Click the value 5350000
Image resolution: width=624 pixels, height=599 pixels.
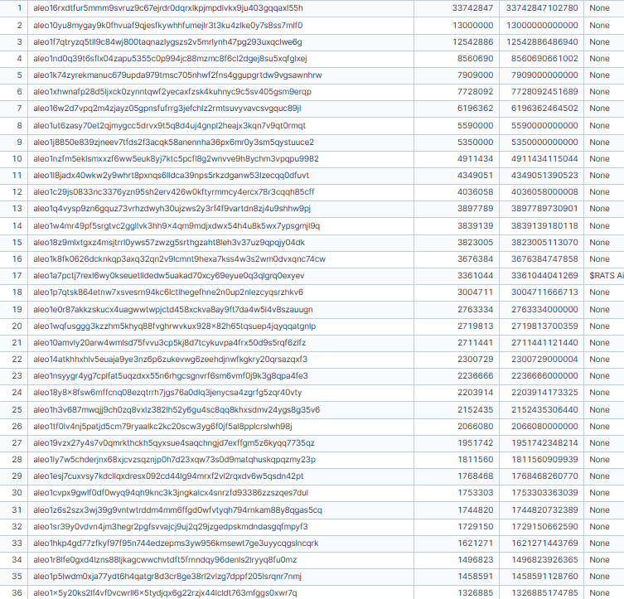475,143
